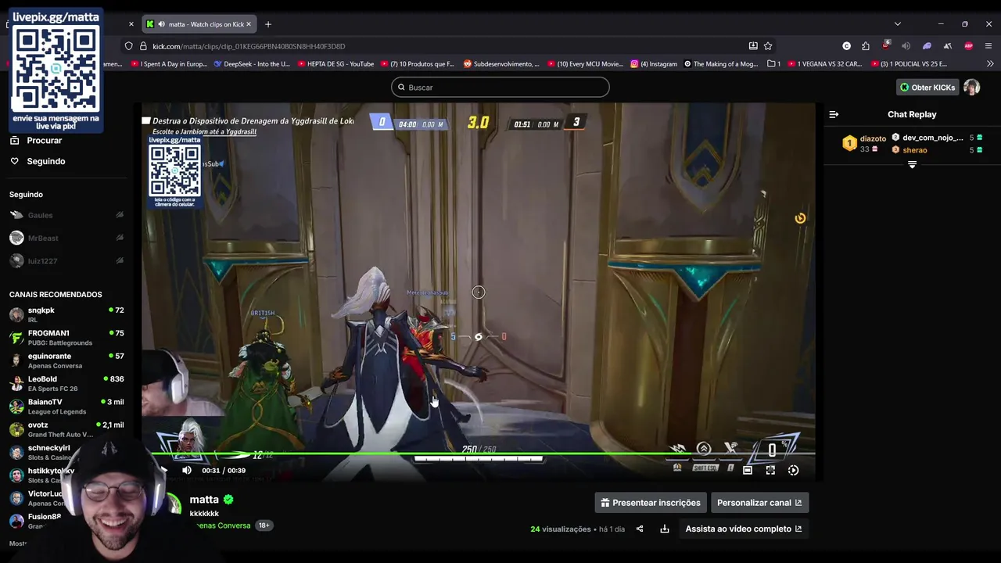Open the ovotz recommended channel
The image size is (1001, 563).
coord(66,429)
